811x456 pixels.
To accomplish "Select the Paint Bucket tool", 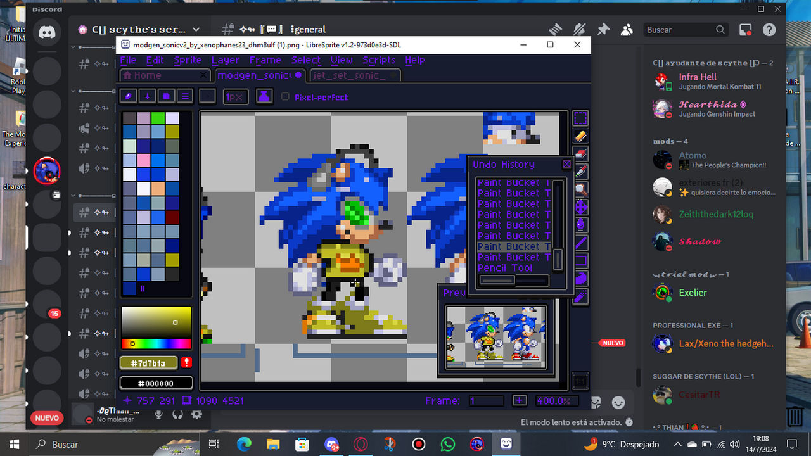I will 580,224.
